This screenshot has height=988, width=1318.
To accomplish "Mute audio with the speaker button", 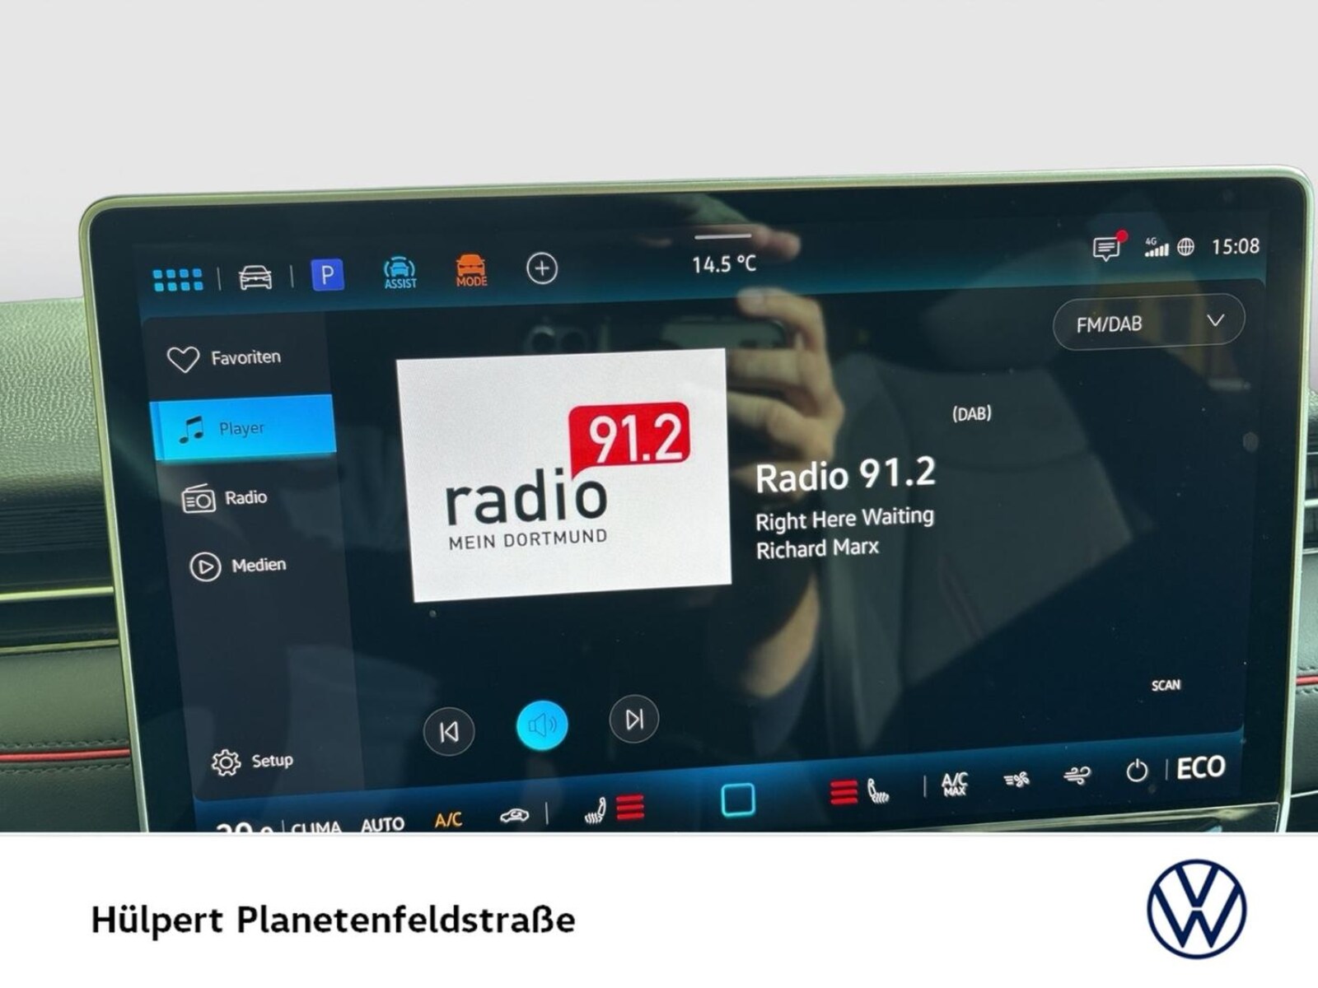I will coord(542,725).
